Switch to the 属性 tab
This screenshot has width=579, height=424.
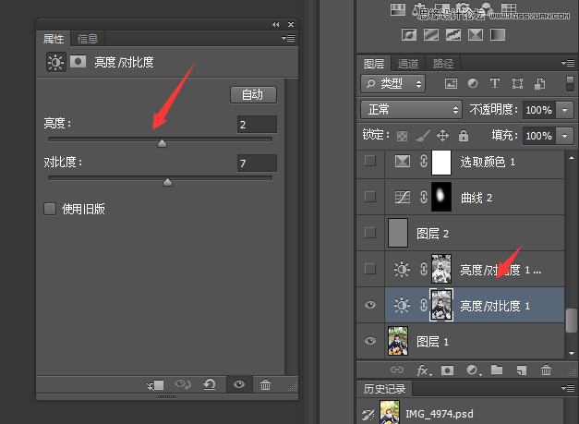[54, 39]
